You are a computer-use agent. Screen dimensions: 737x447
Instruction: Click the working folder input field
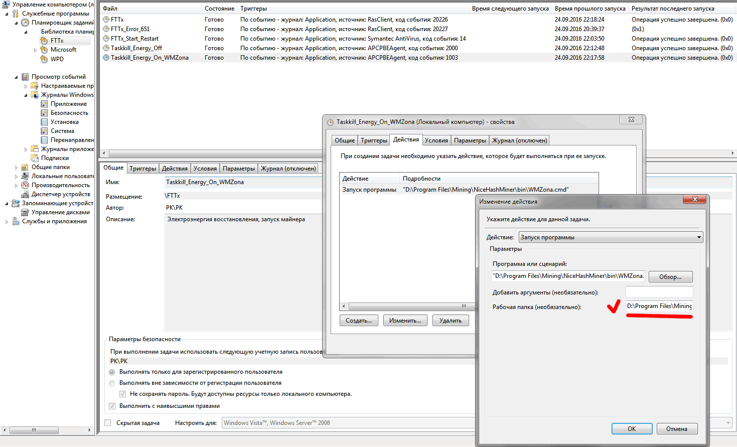(659, 306)
